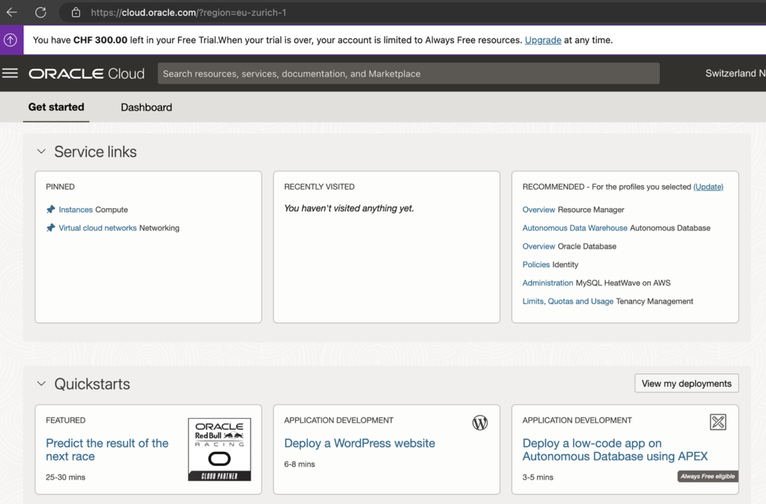Click the search resources input field
Image resolution: width=766 pixels, height=504 pixels.
point(409,73)
